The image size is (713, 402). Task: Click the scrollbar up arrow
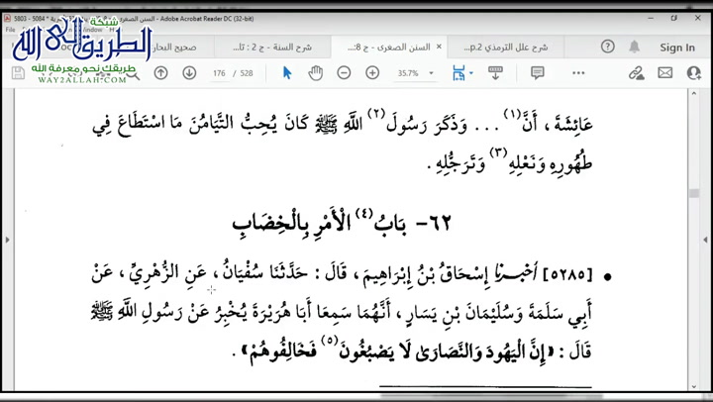click(x=694, y=93)
